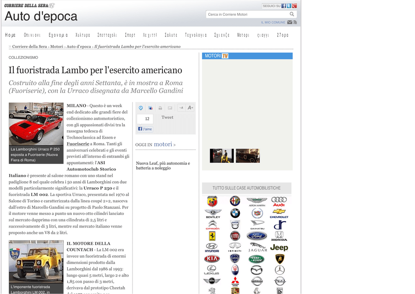Open the Kia brand logo

[212, 258]
